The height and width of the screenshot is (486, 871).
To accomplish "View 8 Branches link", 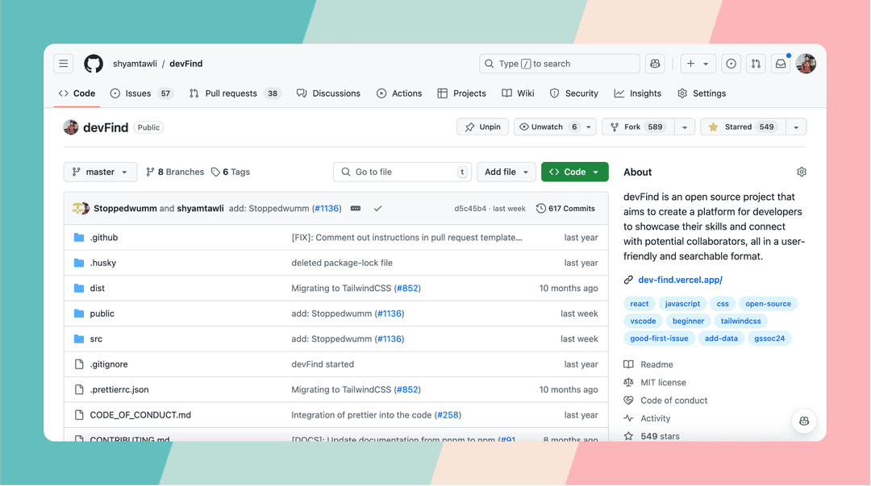I will click(175, 172).
